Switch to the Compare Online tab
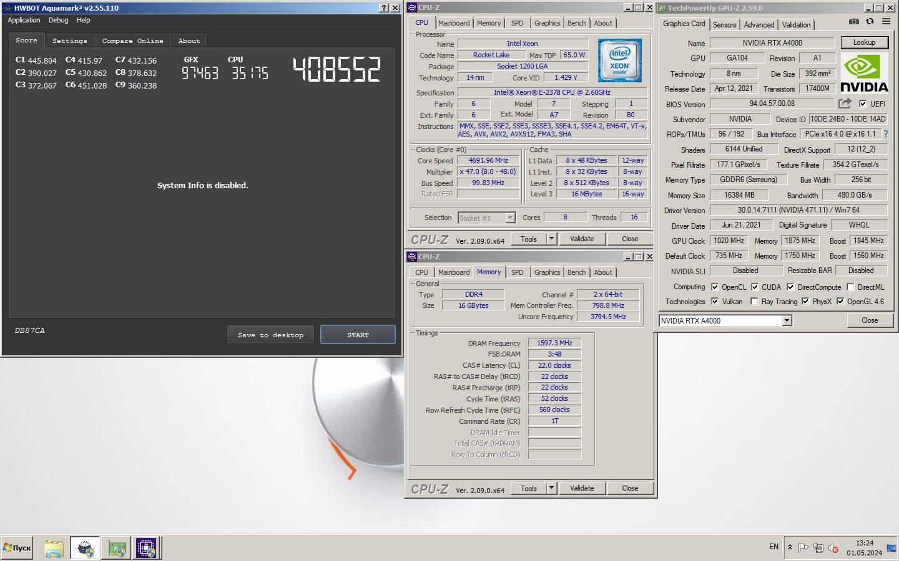This screenshot has width=899, height=561. point(133,41)
